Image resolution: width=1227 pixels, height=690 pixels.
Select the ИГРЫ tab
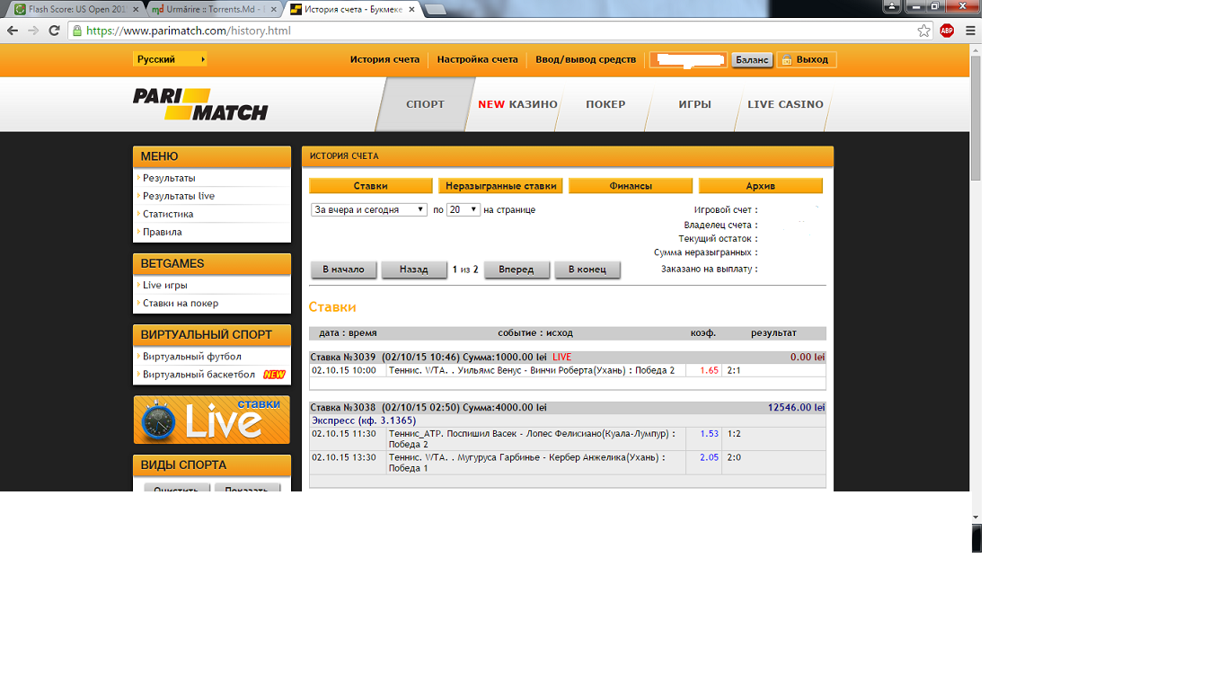coord(694,104)
